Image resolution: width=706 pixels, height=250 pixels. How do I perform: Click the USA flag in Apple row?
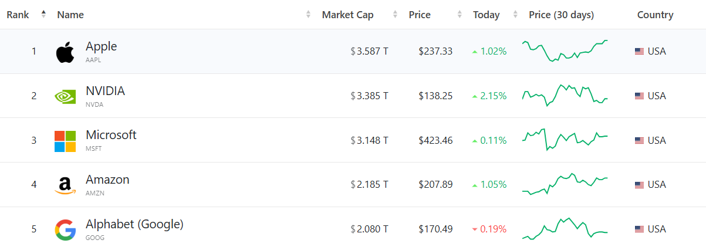point(640,52)
